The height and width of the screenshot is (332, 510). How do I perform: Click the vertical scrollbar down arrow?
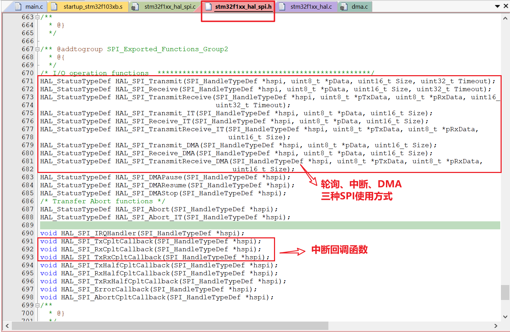pyautogui.click(x=505, y=317)
